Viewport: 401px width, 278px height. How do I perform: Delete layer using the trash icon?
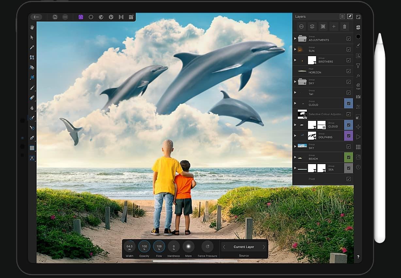point(344,26)
